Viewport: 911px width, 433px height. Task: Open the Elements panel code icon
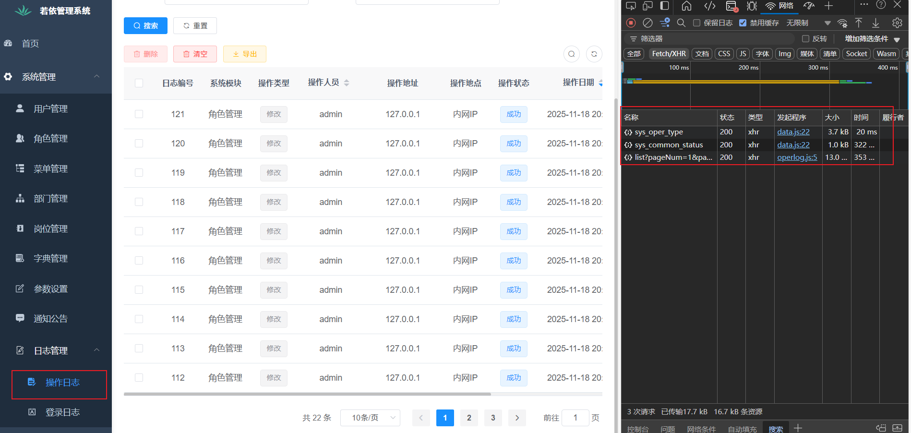pyautogui.click(x=710, y=6)
